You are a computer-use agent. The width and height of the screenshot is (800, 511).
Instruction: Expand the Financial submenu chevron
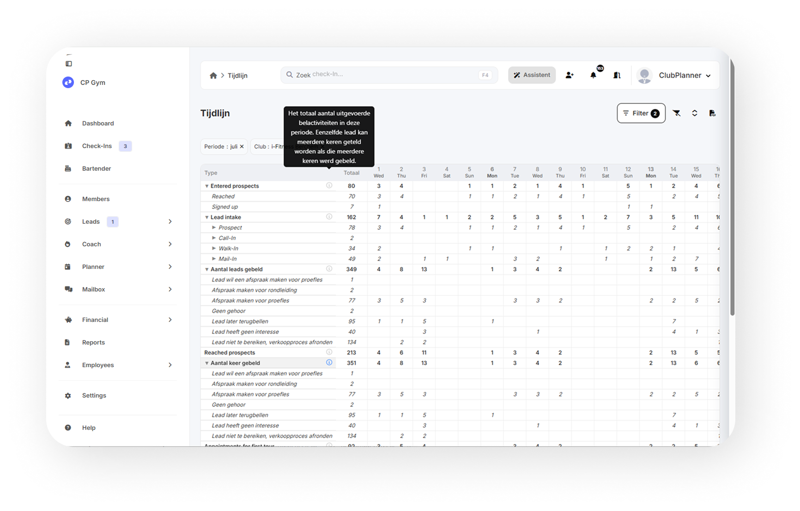[170, 320]
